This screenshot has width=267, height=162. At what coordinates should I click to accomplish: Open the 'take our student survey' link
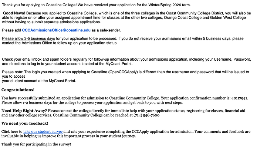(43, 131)
